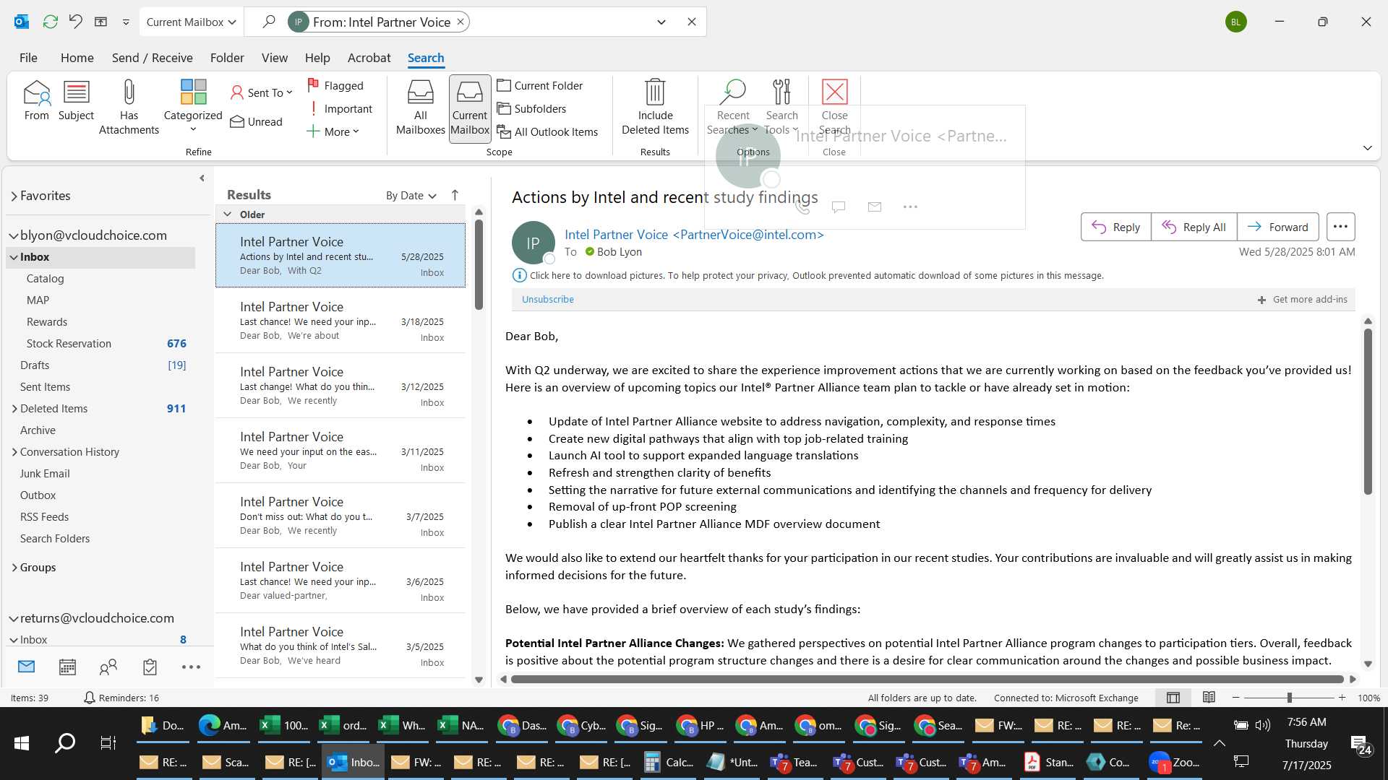Open the Categorized color filter
The width and height of the screenshot is (1388, 780).
coord(193,105)
